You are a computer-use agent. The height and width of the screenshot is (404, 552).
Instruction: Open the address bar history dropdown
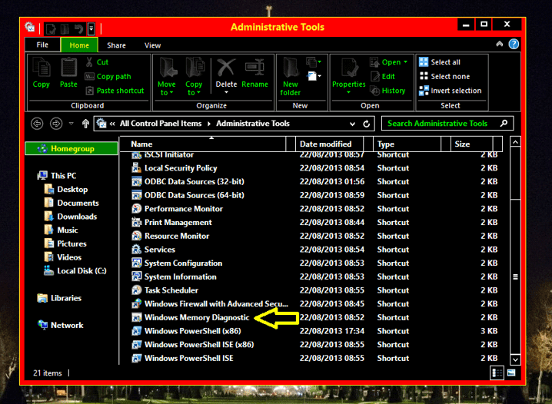pyautogui.click(x=353, y=124)
